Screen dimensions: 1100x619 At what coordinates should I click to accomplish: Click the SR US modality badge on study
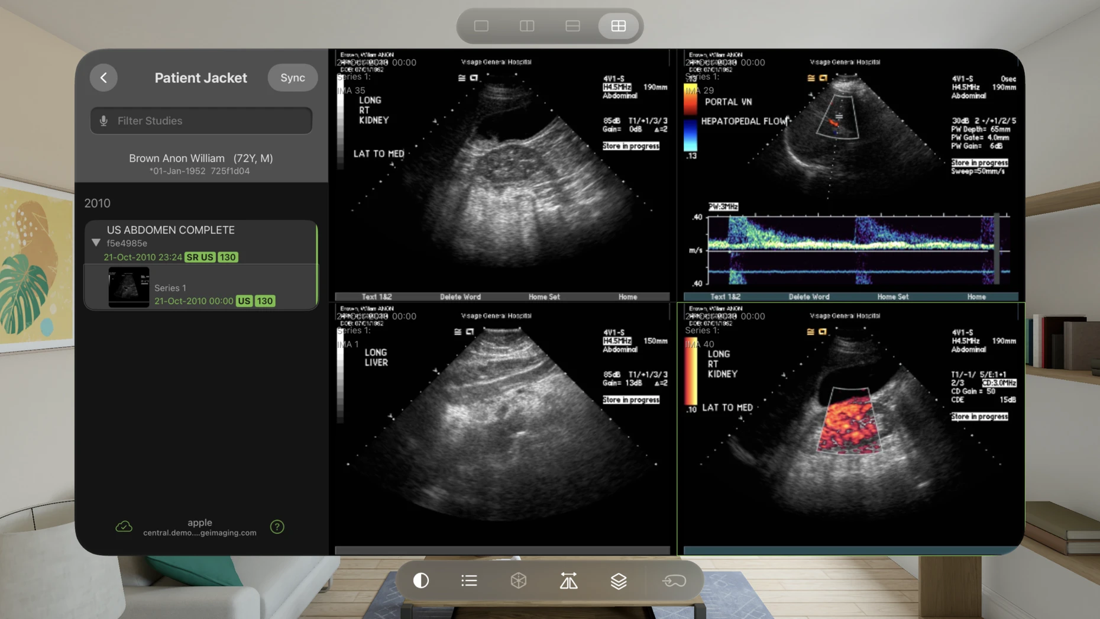[199, 257]
